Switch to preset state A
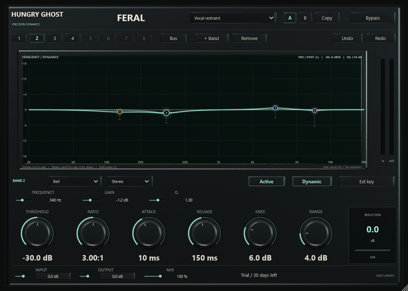Viewport: 408px width, 291px height. (x=290, y=18)
